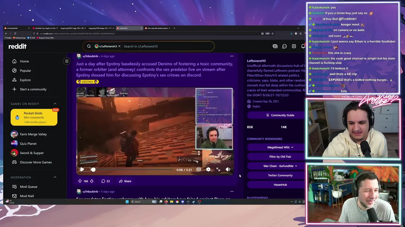Screen dimensions: 405x227
Task: Open Steam from the taskbar
Action: coord(193,202)
